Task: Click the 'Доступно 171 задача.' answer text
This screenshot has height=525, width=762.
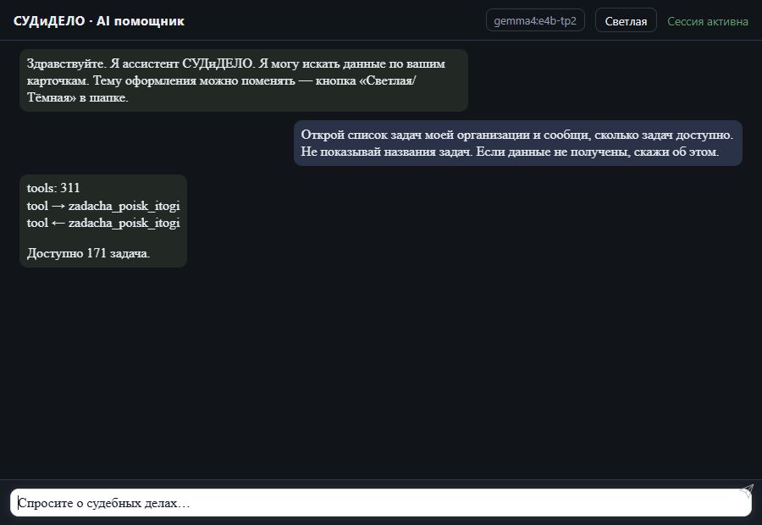Action: (88, 253)
